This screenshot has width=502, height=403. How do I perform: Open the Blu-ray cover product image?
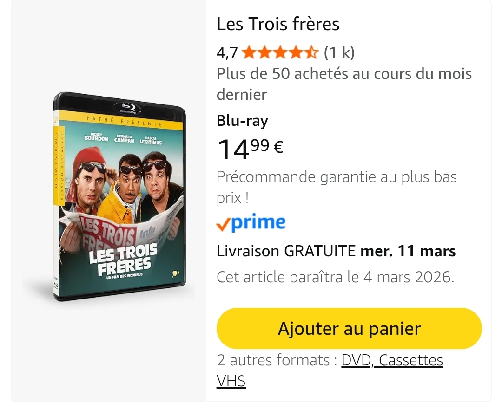(119, 196)
